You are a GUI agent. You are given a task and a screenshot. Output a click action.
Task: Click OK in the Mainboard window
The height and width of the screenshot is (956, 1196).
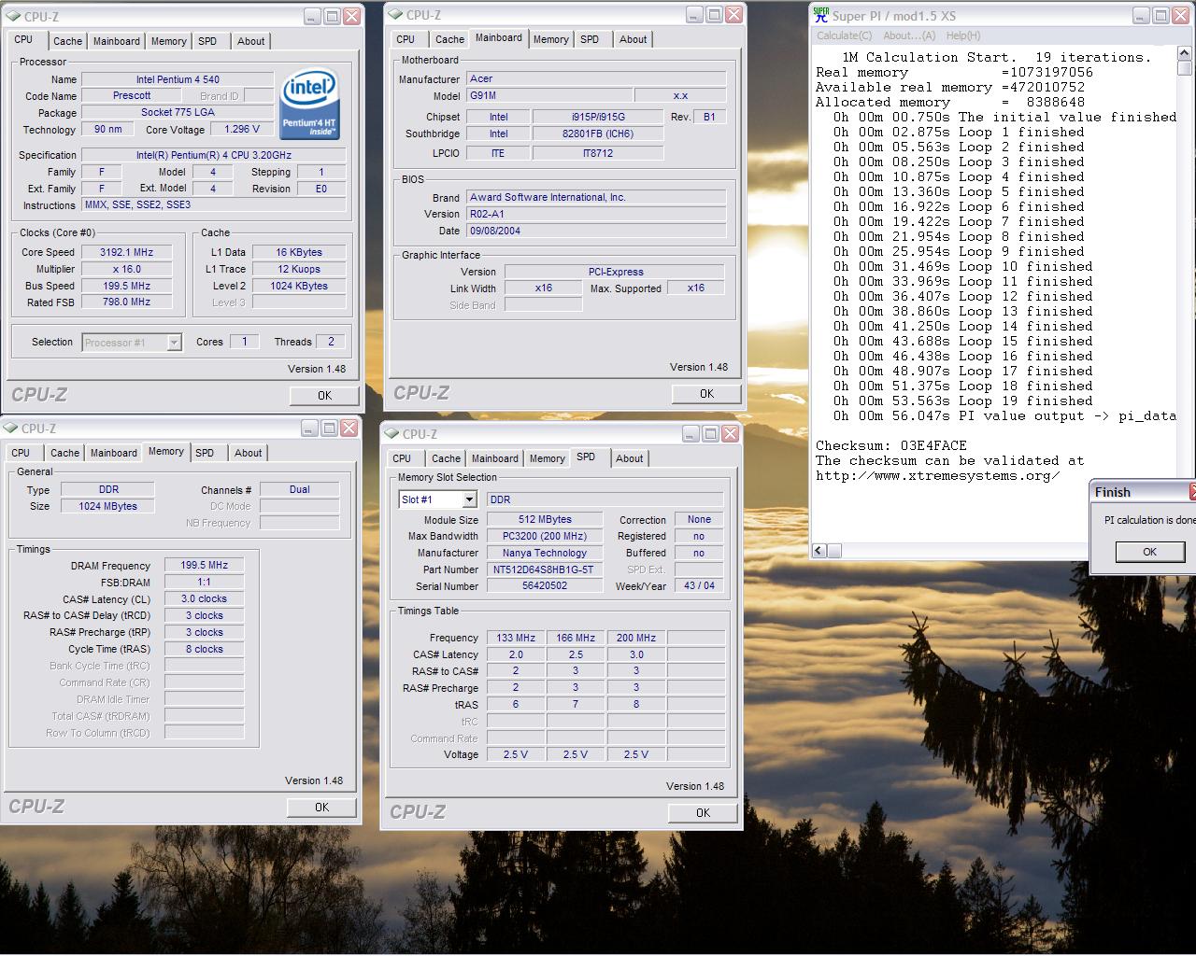706,393
